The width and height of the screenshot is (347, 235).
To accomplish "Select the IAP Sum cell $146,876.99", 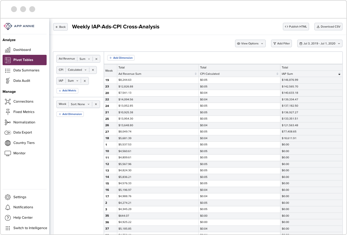I will [311, 80].
